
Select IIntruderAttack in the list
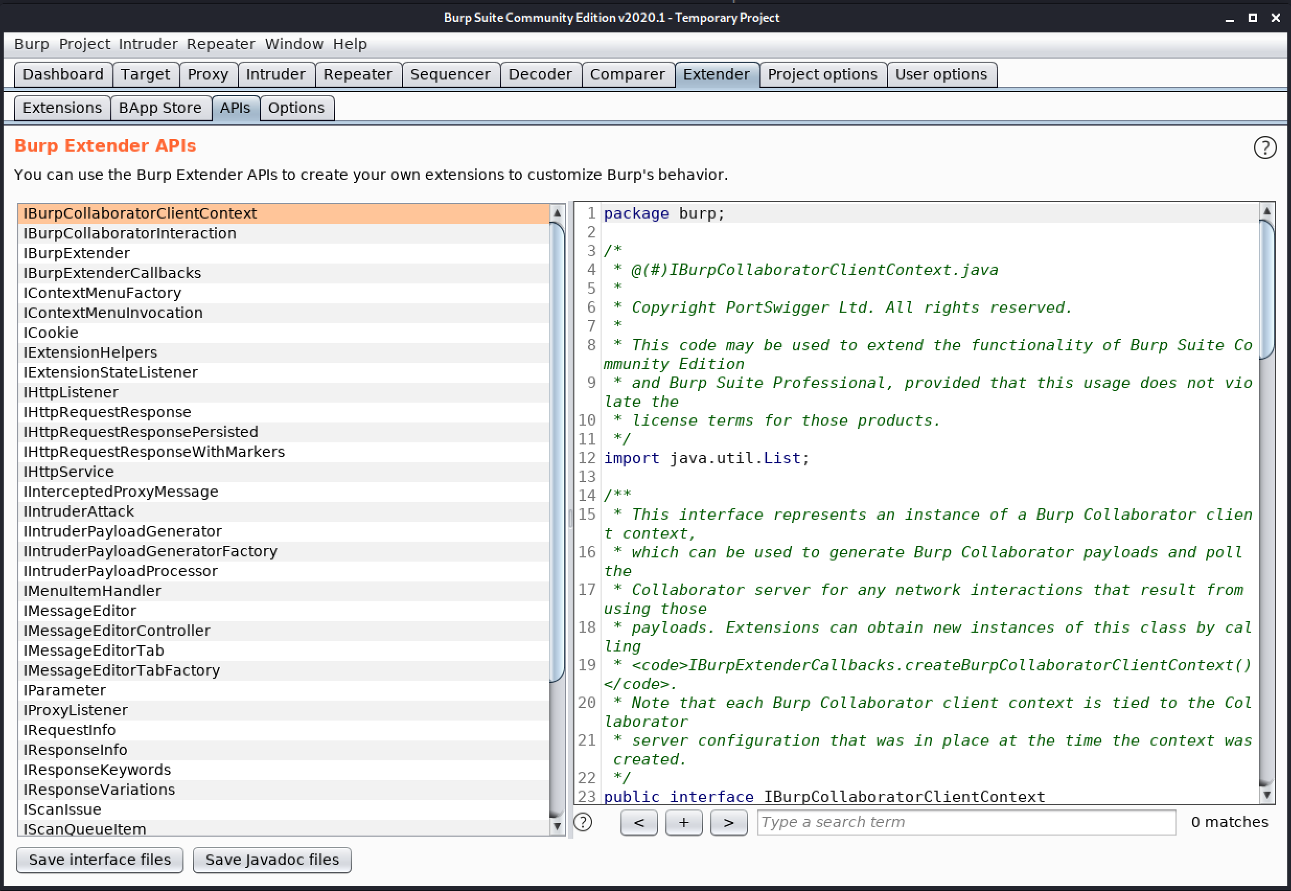coord(283,511)
